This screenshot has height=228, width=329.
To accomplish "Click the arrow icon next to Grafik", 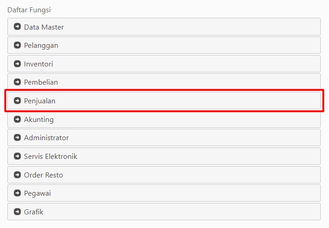I will coord(17,212).
